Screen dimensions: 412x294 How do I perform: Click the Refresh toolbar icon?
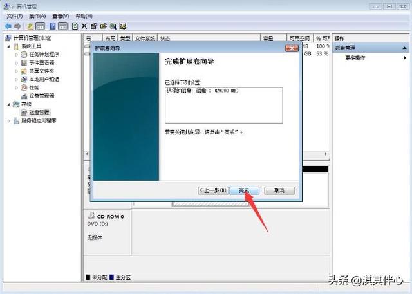(75, 26)
